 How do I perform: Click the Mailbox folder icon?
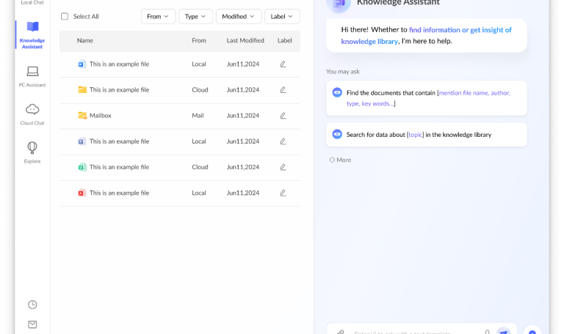point(82,116)
